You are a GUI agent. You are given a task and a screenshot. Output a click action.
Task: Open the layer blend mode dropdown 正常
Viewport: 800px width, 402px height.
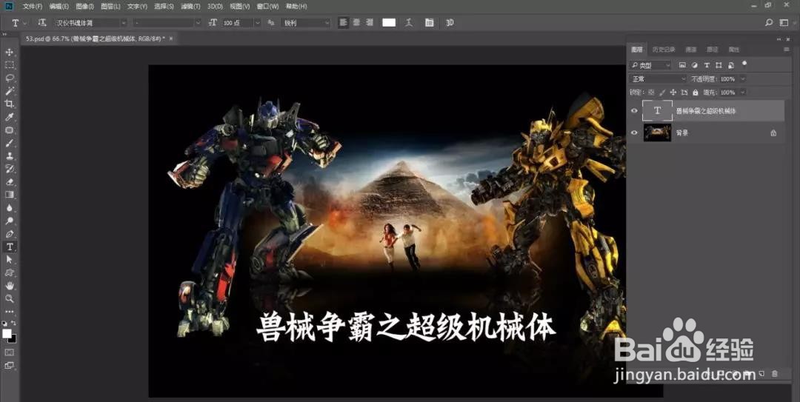click(x=659, y=79)
